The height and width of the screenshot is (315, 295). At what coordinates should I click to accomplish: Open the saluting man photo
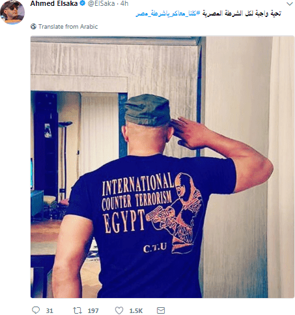pyautogui.click(x=162, y=167)
